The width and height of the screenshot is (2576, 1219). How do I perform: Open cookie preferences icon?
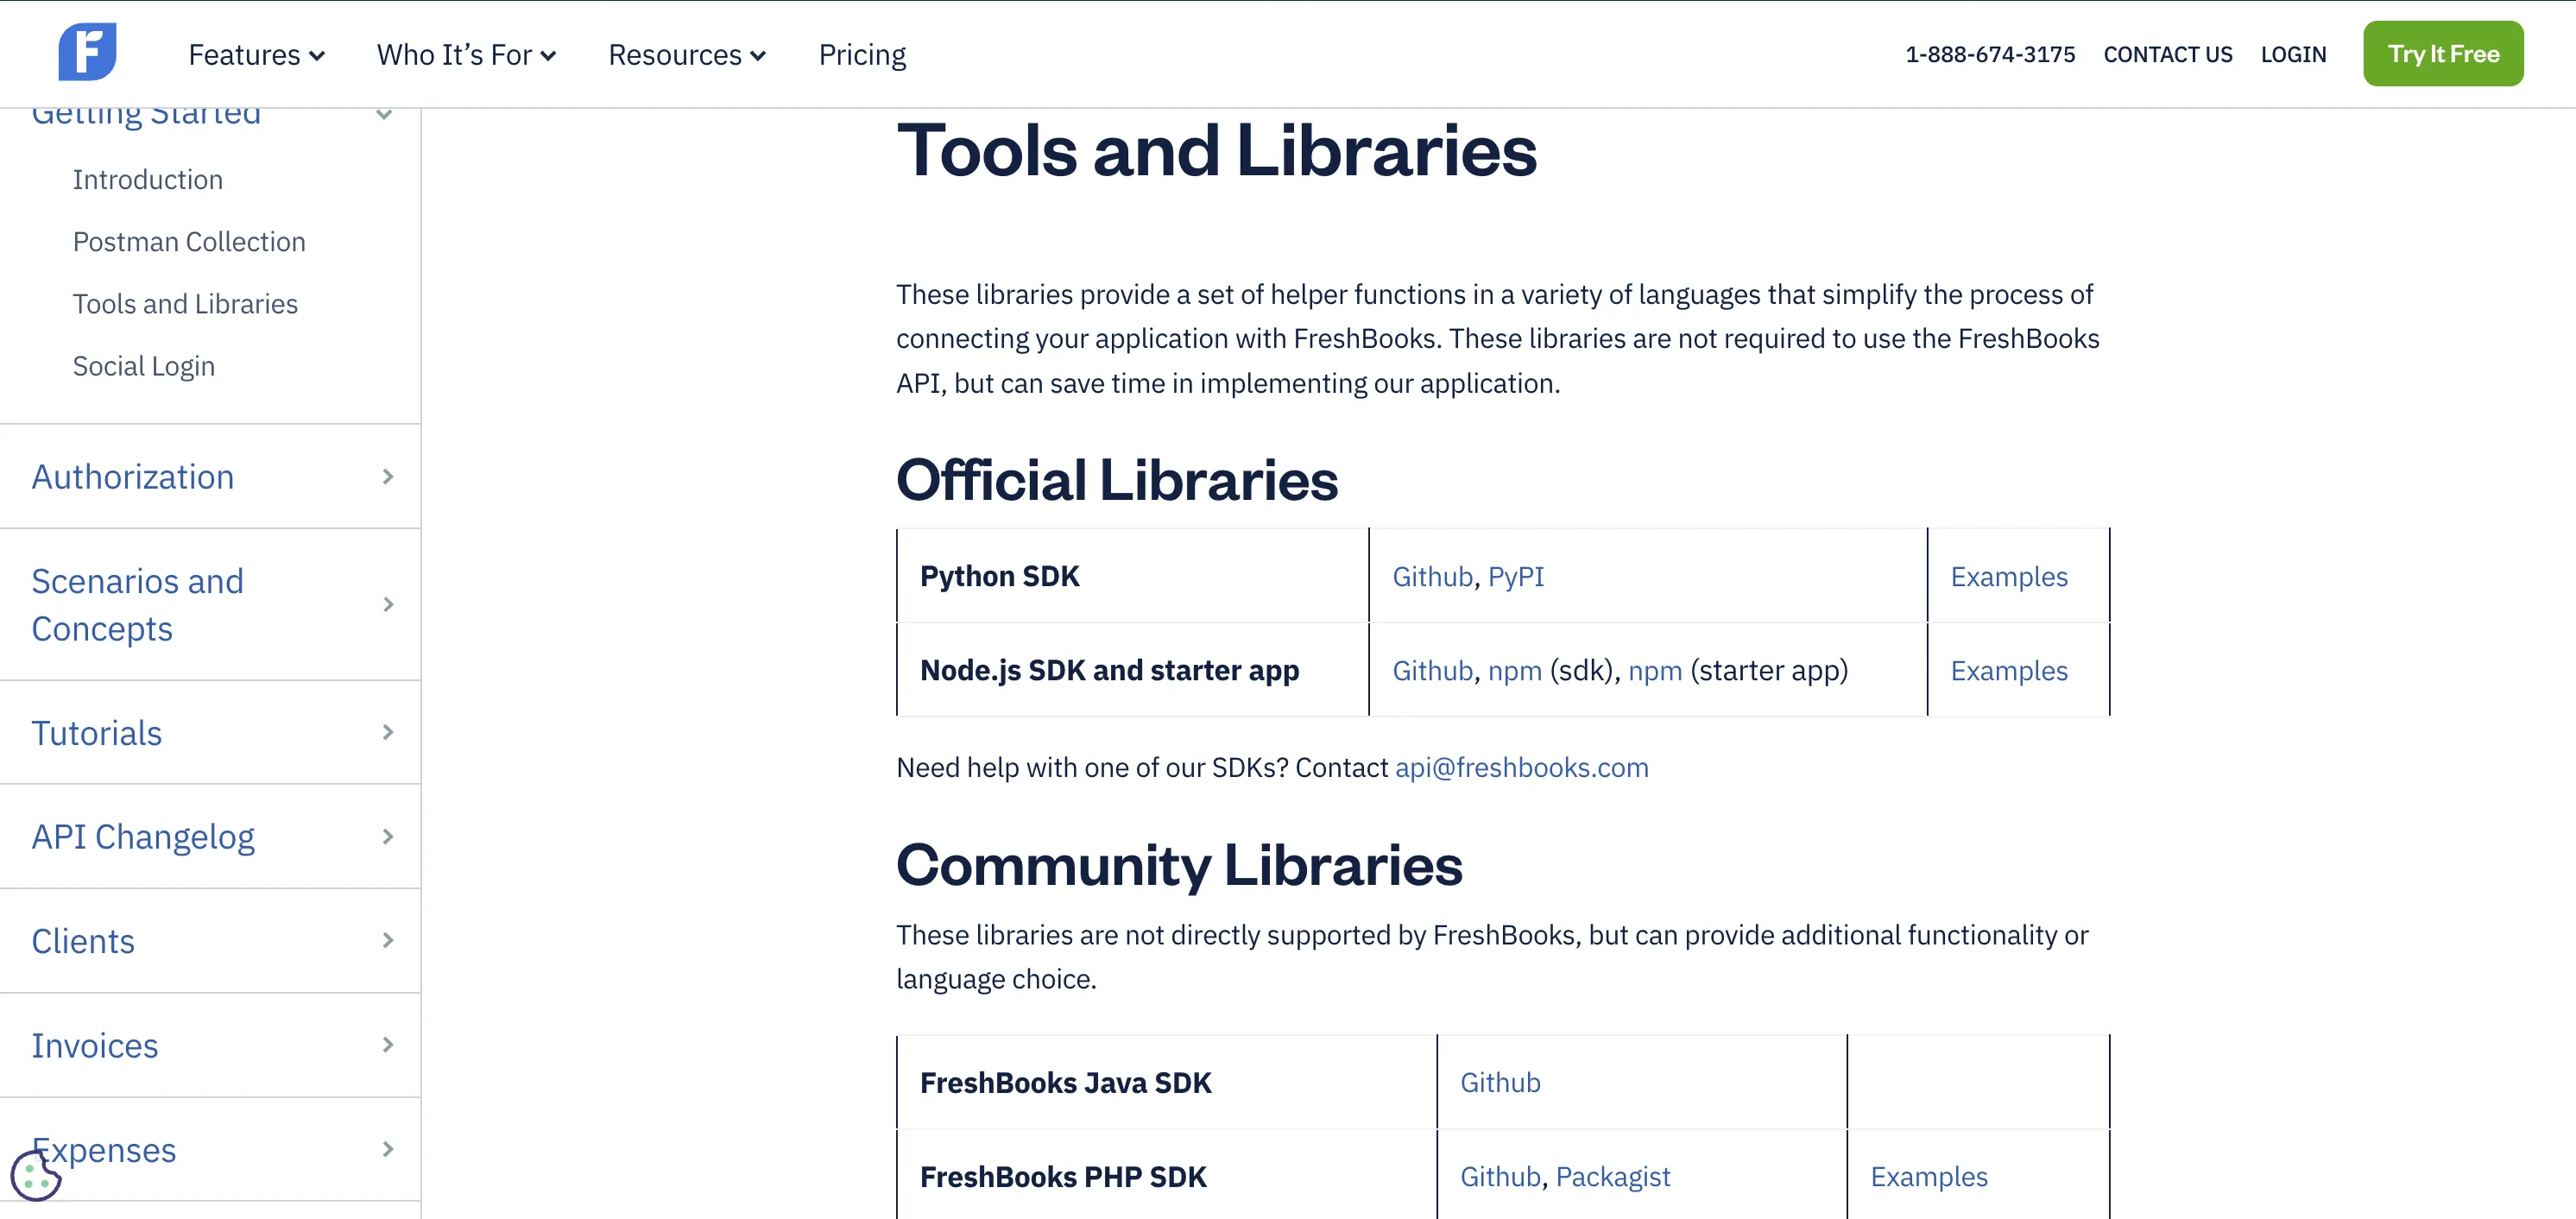[x=36, y=1174]
